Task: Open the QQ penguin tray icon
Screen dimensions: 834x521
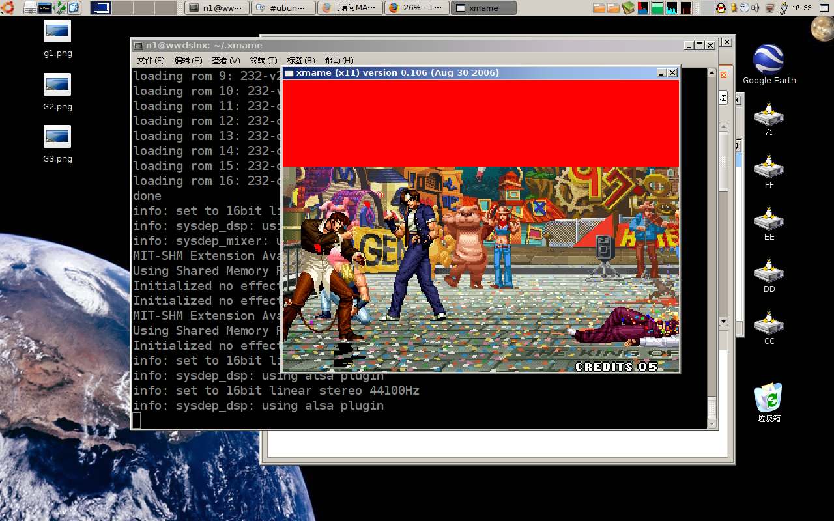Action: pos(721,8)
